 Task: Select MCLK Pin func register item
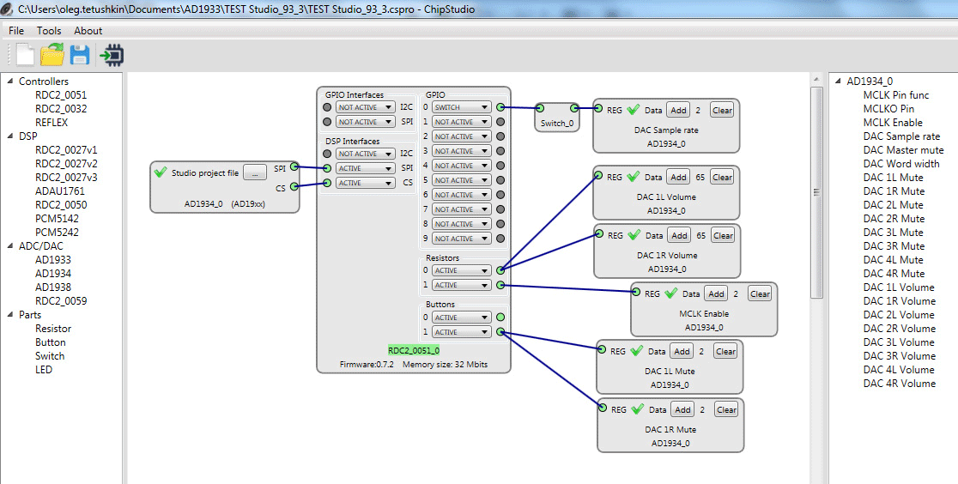coord(895,94)
